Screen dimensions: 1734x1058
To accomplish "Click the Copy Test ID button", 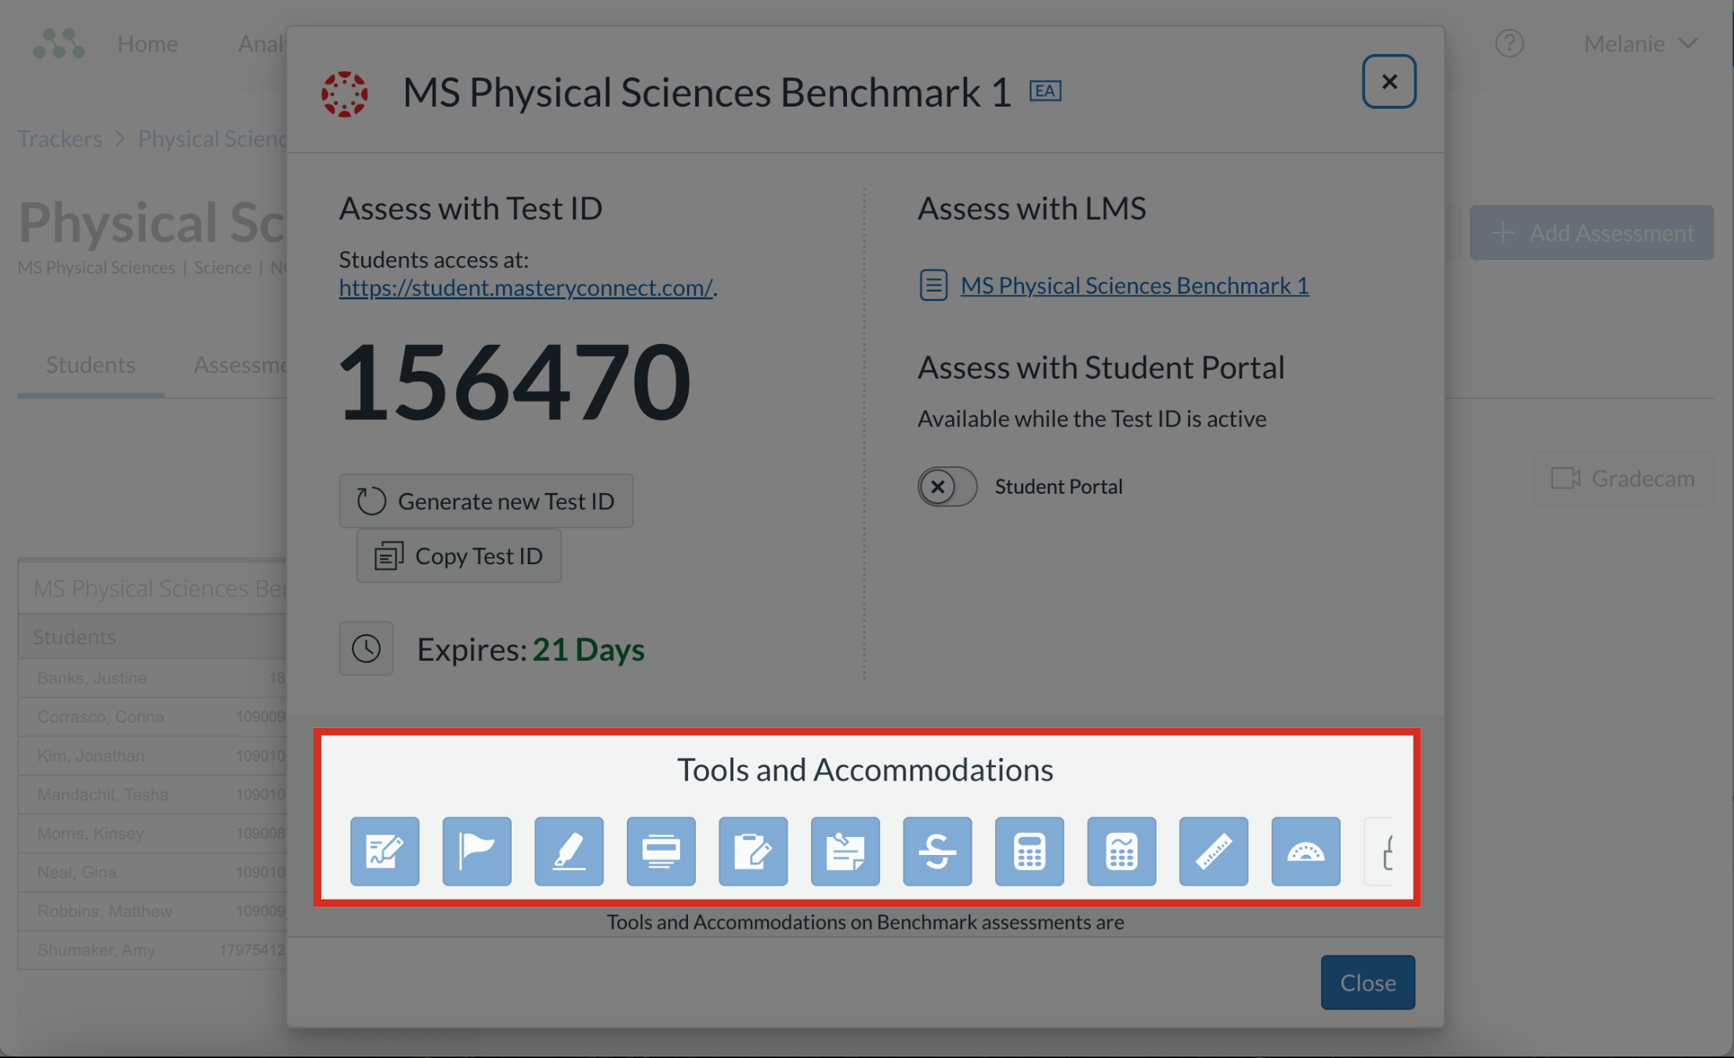I will pyautogui.click(x=458, y=556).
